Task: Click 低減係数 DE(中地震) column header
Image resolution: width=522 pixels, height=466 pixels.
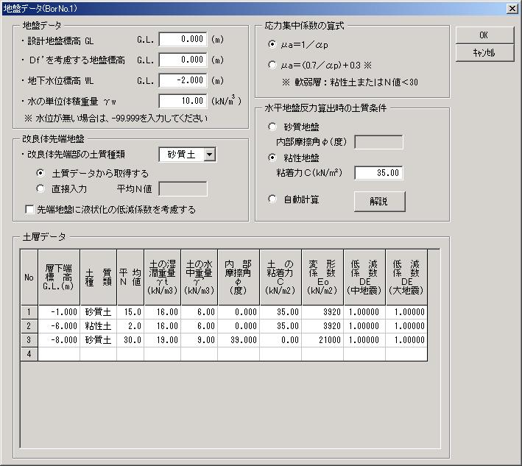Action: tap(364, 278)
